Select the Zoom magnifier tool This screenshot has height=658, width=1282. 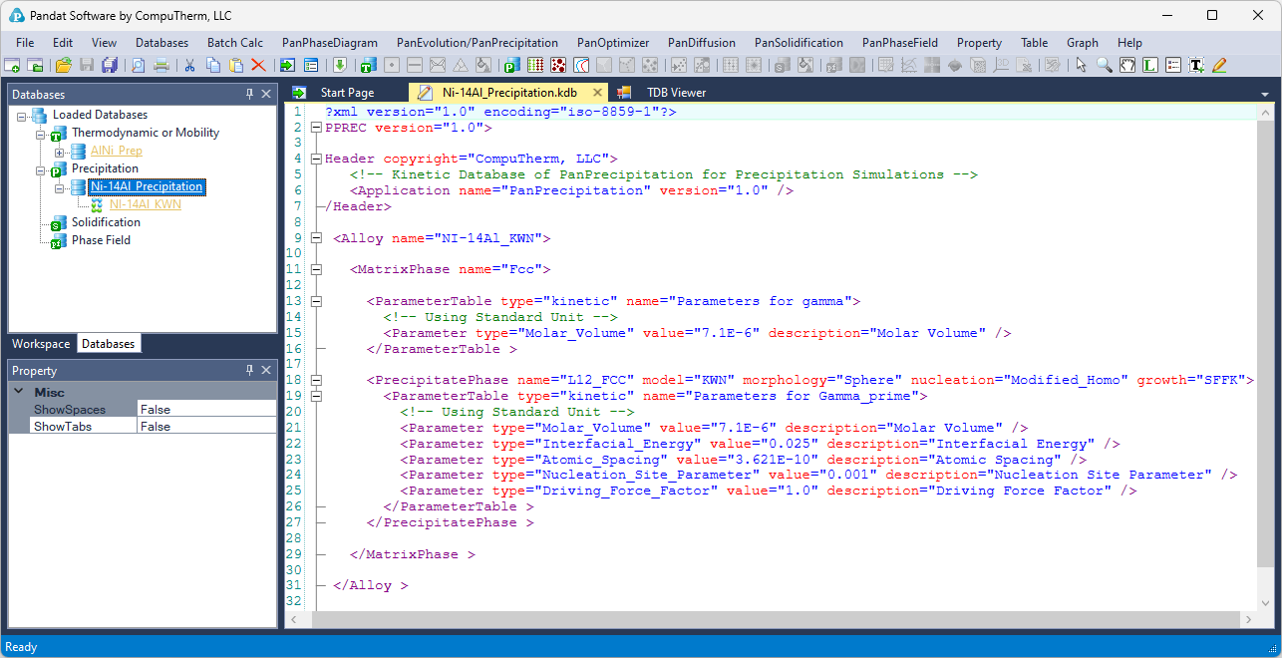coord(1105,66)
